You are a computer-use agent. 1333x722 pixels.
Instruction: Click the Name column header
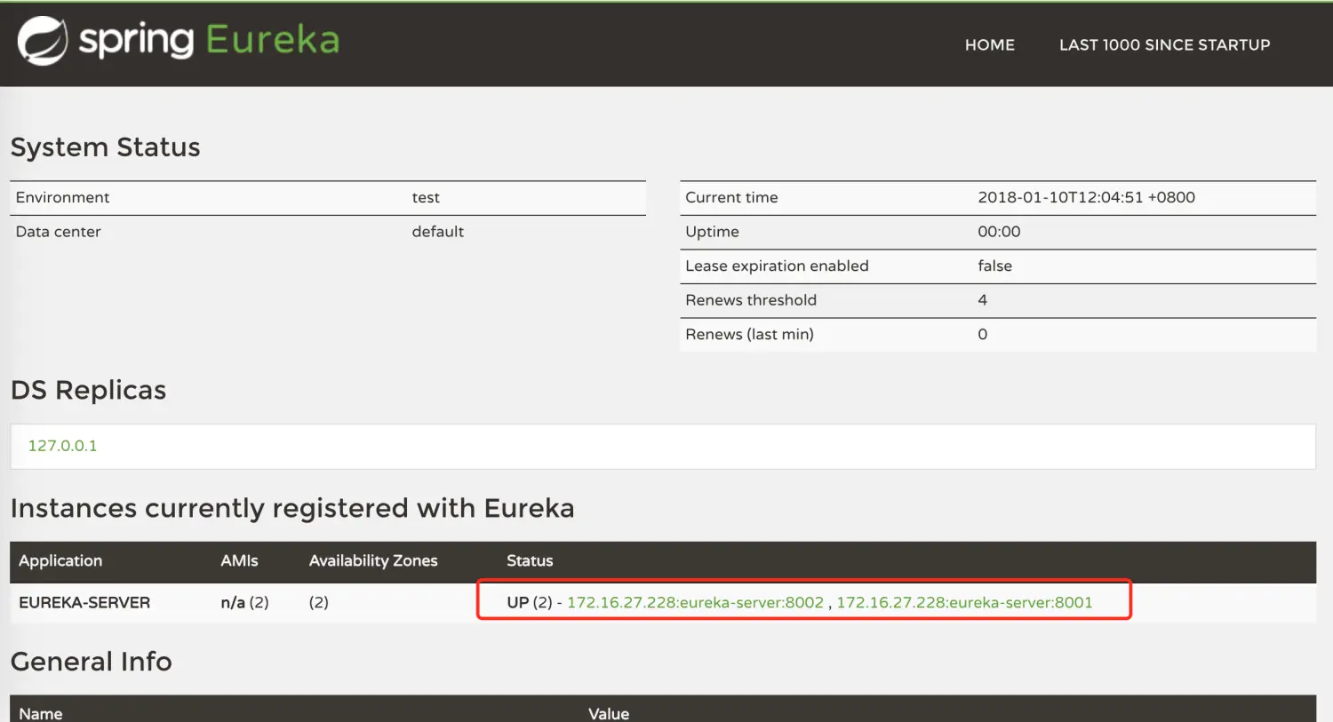tap(40, 713)
